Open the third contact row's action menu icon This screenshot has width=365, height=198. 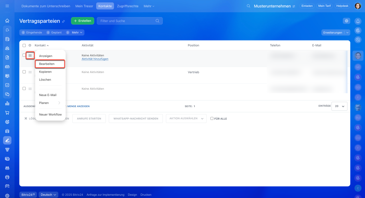[x=30, y=89]
